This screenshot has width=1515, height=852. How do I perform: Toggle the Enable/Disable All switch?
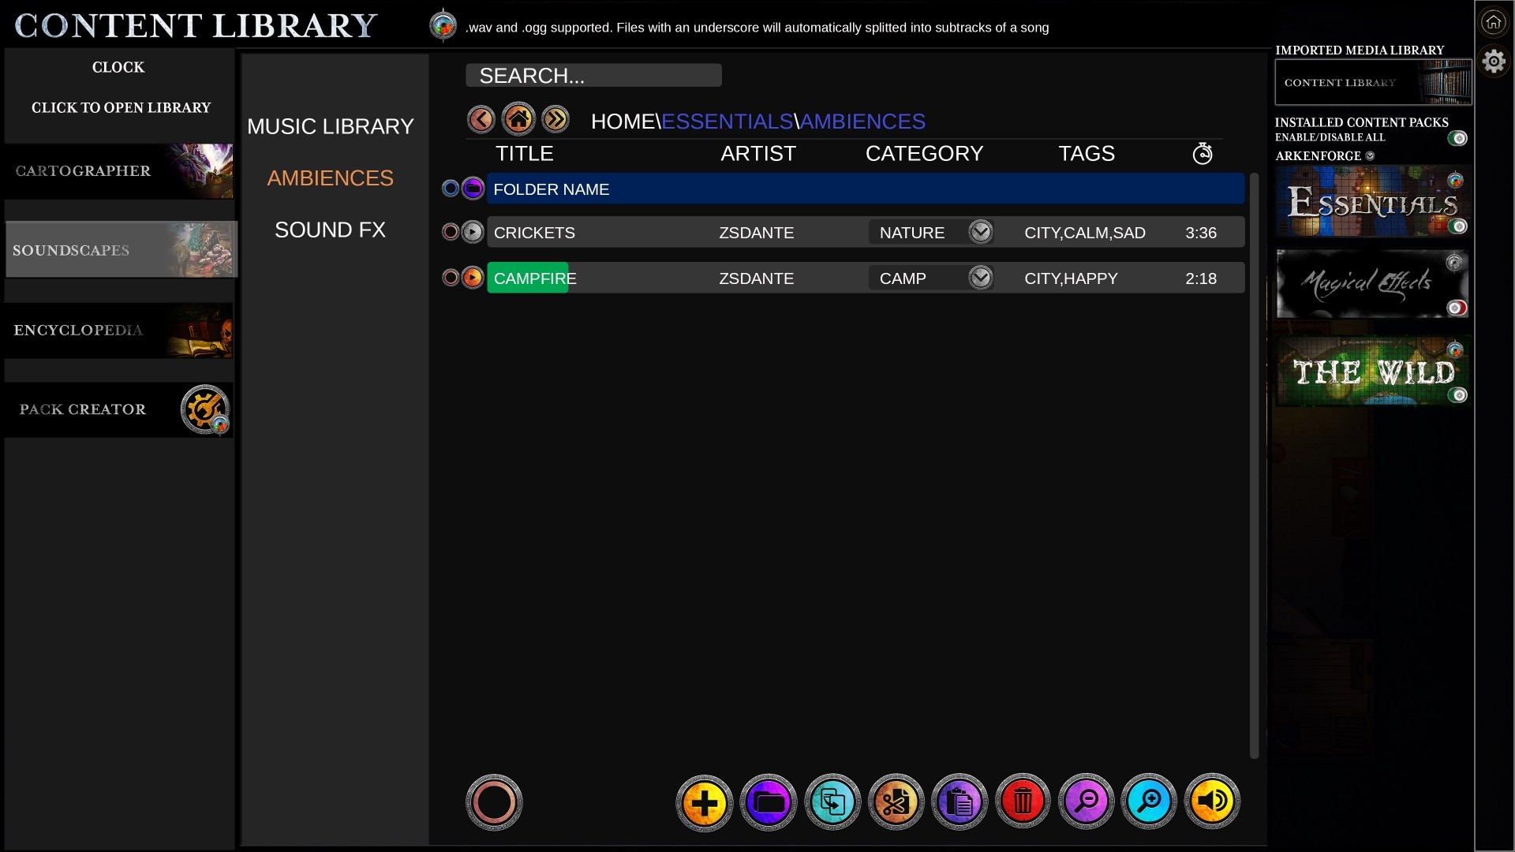click(x=1457, y=138)
